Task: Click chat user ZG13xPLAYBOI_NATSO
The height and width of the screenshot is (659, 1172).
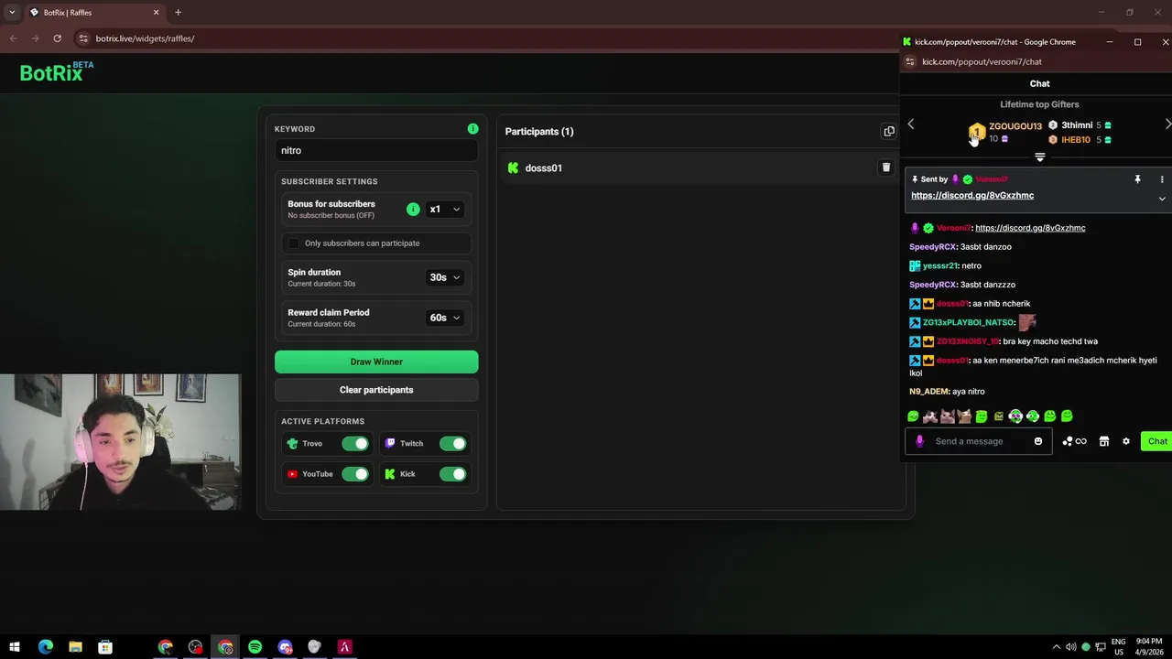Action: pos(968,323)
